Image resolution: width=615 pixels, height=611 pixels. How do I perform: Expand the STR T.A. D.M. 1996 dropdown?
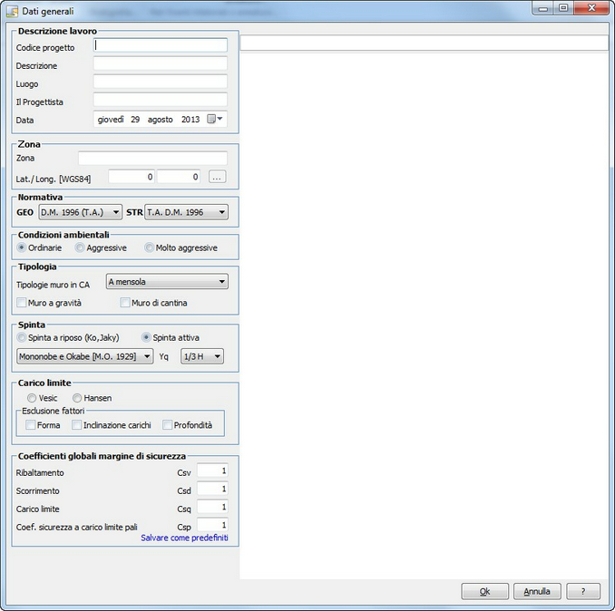186,212
